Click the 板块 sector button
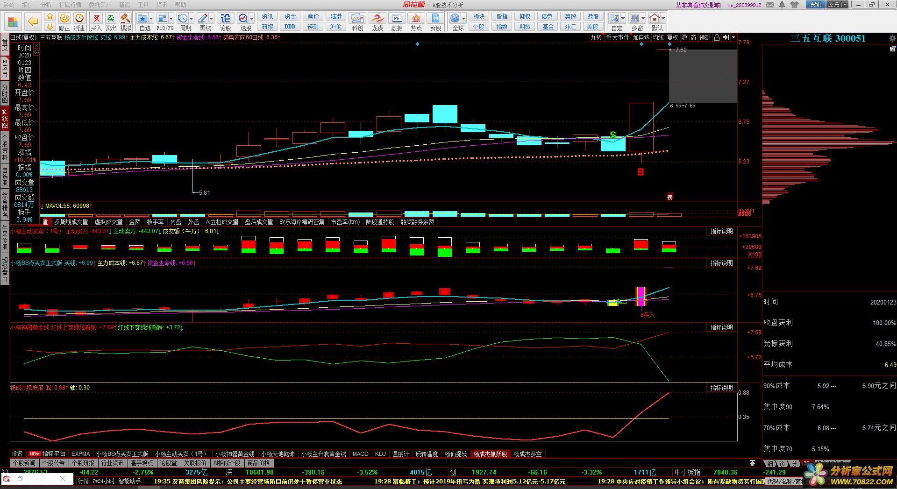 coord(479,16)
